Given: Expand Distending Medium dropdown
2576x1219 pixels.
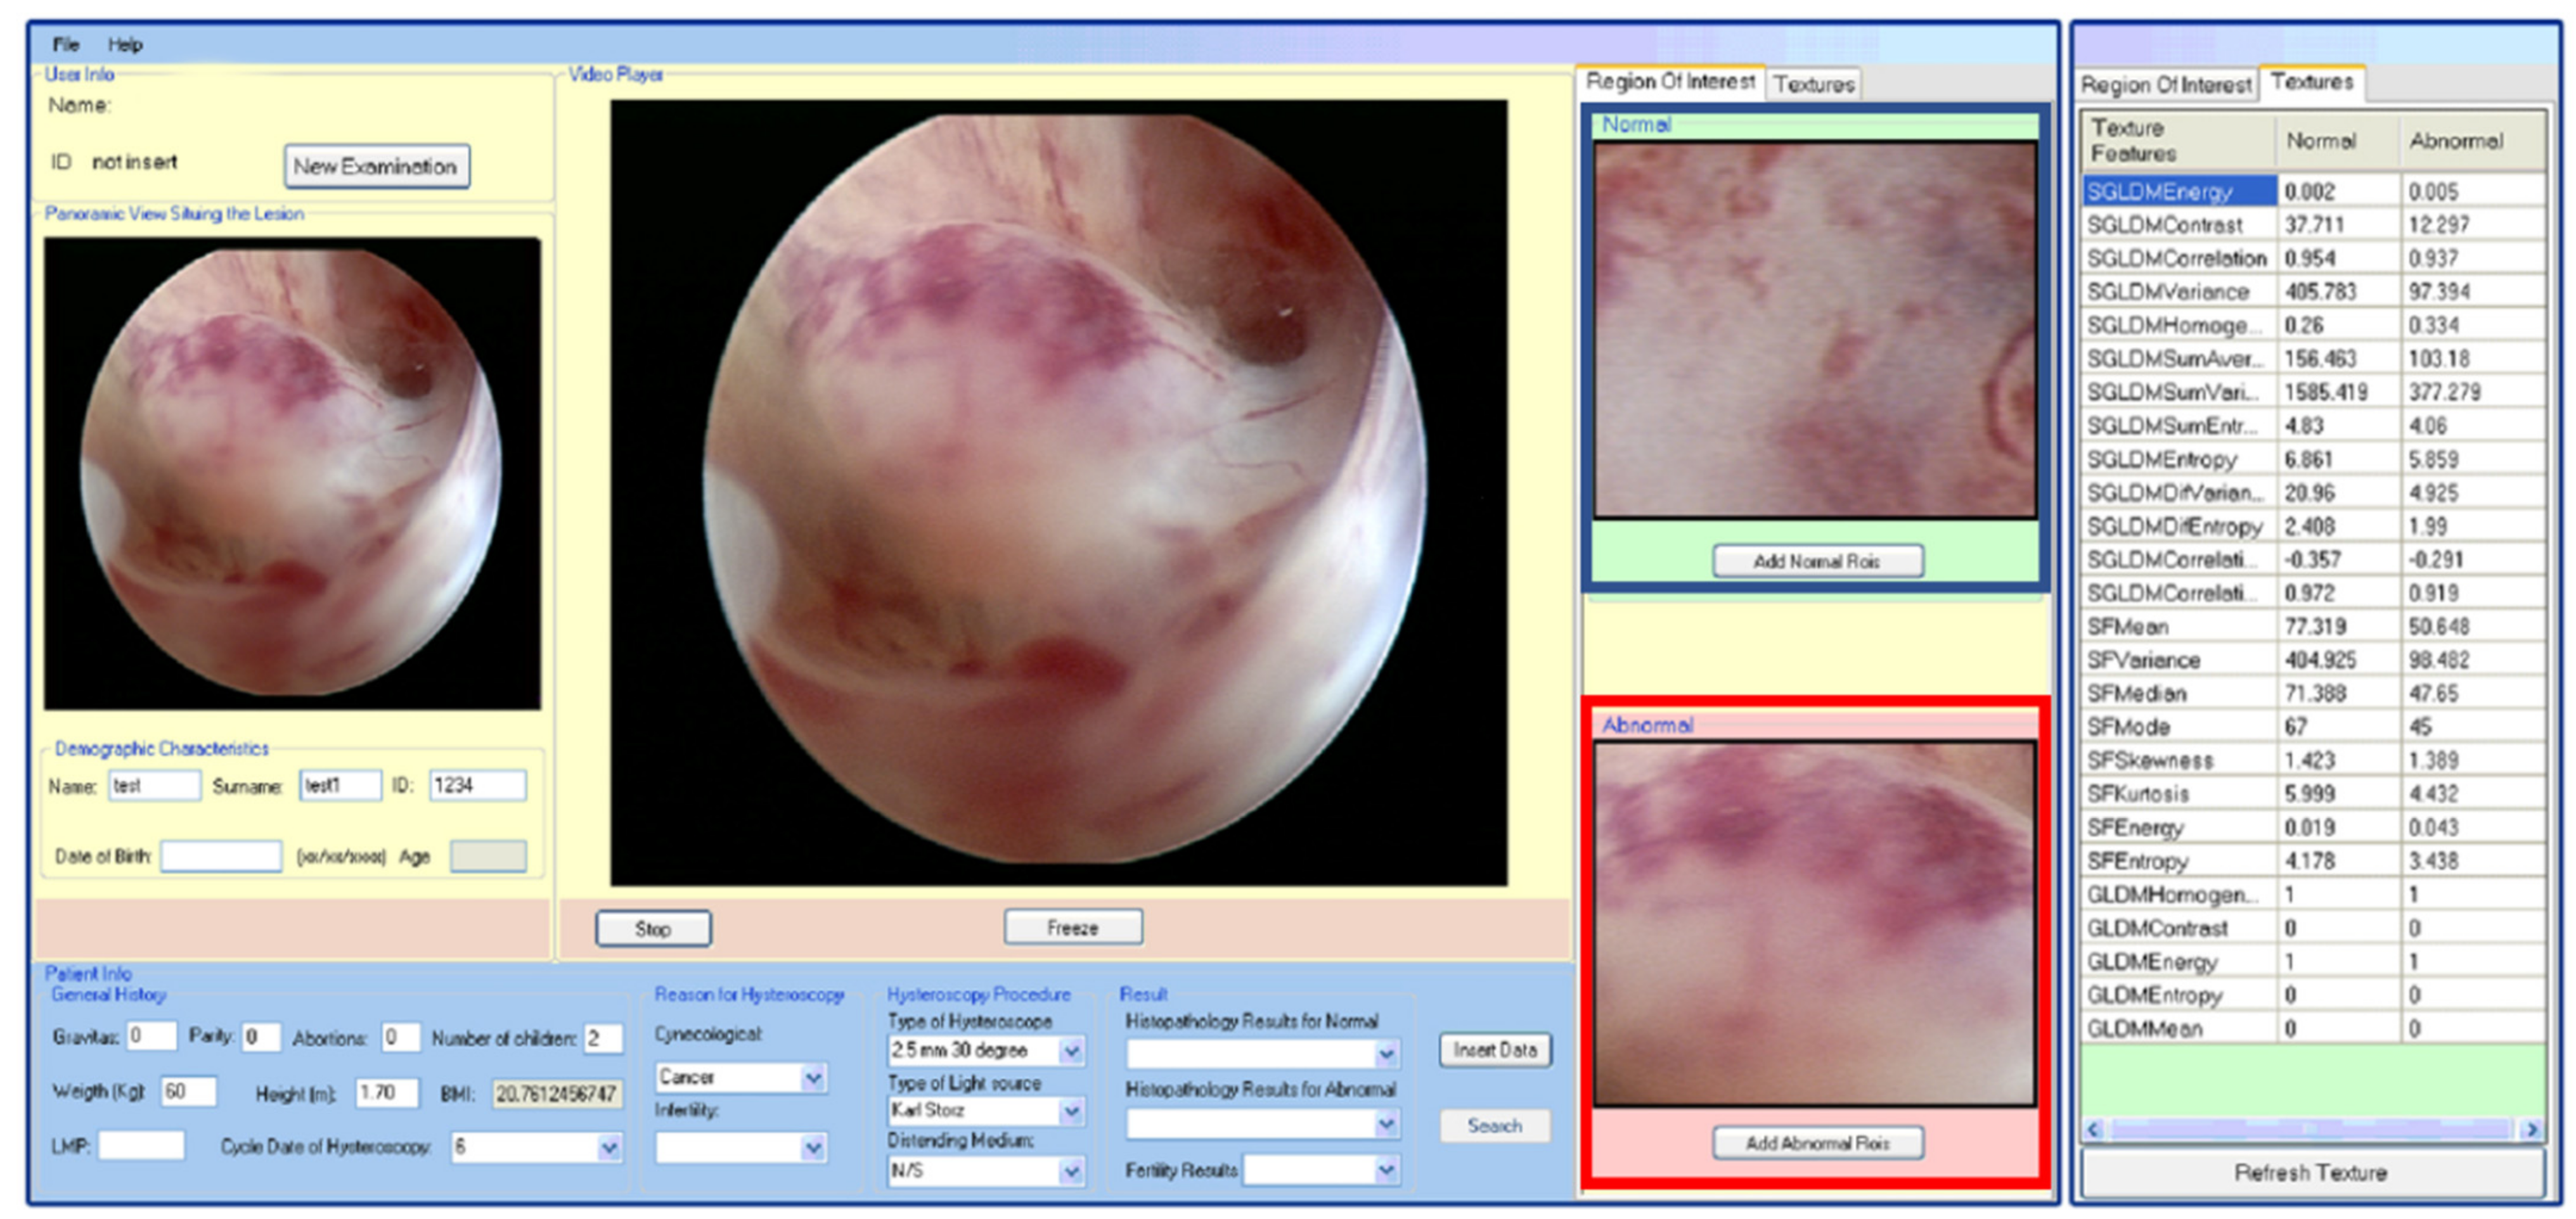Looking at the screenshot, I should pyautogui.click(x=1071, y=1170).
